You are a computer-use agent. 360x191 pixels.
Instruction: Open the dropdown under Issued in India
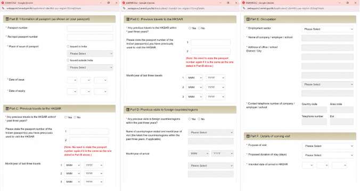pos(90,54)
